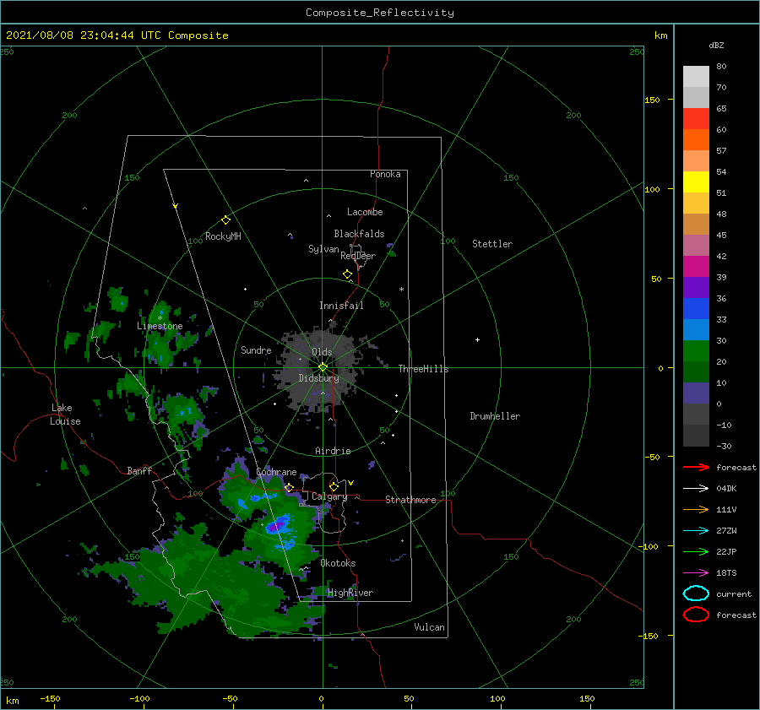Viewport: 760px width, 710px height.
Task: Click the purple storm core southwest of Calgary
Action: (x=276, y=526)
